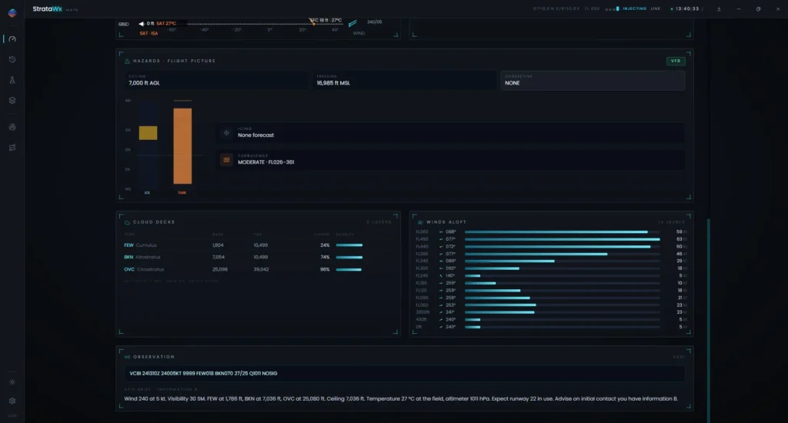Click the page vertical scrollbar
This screenshot has height=423, width=788.
pyautogui.click(x=709, y=319)
